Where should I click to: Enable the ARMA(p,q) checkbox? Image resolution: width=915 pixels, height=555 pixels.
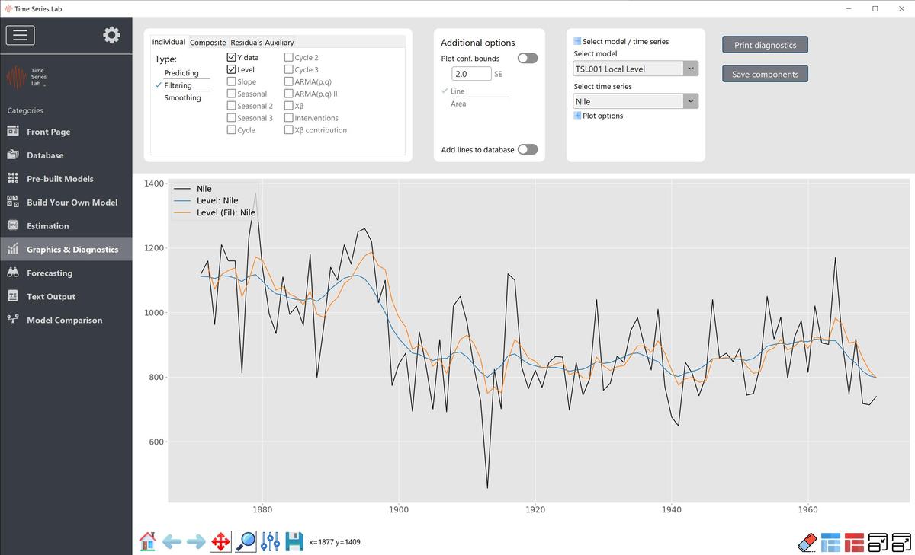click(289, 81)
